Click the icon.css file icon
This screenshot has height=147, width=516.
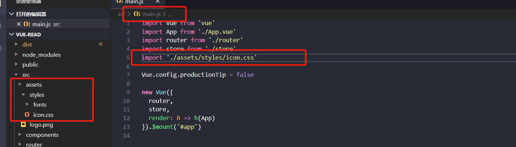pyautogui.click(x=27, y=115)
